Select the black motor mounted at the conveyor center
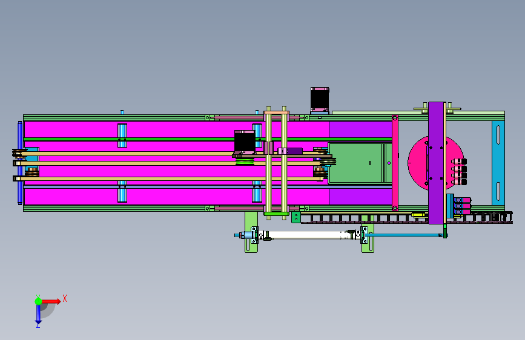This screenshot has height=340, width=525. 245,142
